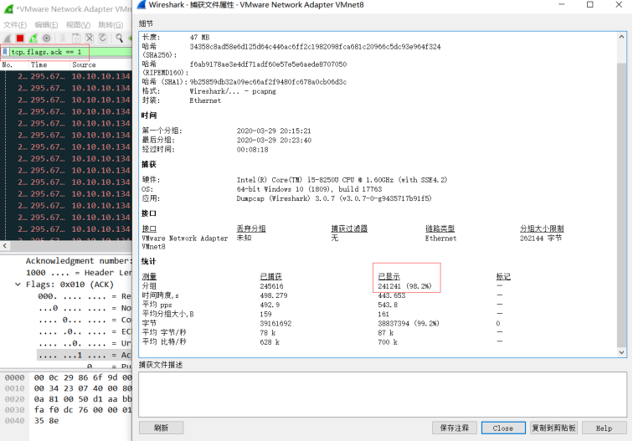Open the 文件(F) menu
The height and width of the screenshot is (441, 633).
coord(15,25)
